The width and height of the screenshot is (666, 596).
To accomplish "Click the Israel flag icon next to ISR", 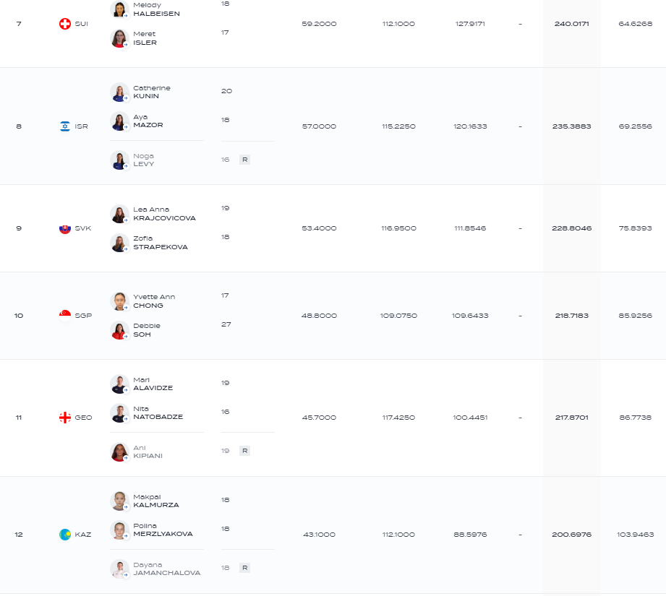I will 65,126.
